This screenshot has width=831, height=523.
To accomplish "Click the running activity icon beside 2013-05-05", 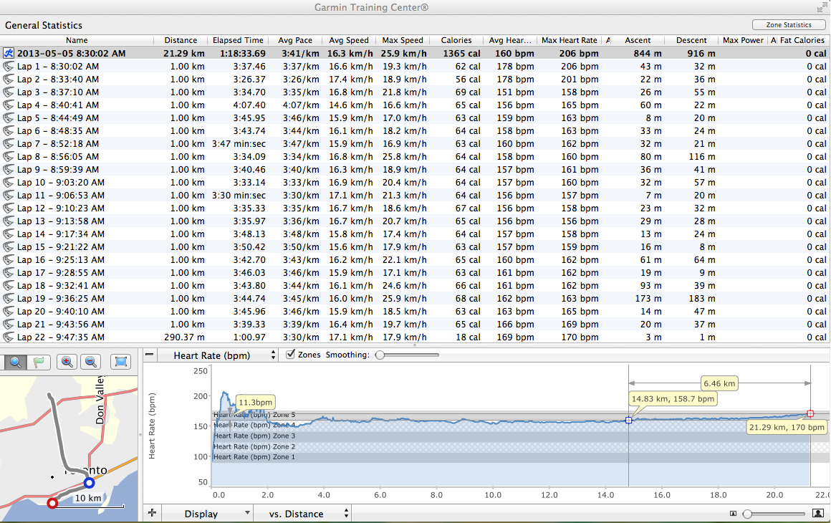I will click(x=7, y=52).
